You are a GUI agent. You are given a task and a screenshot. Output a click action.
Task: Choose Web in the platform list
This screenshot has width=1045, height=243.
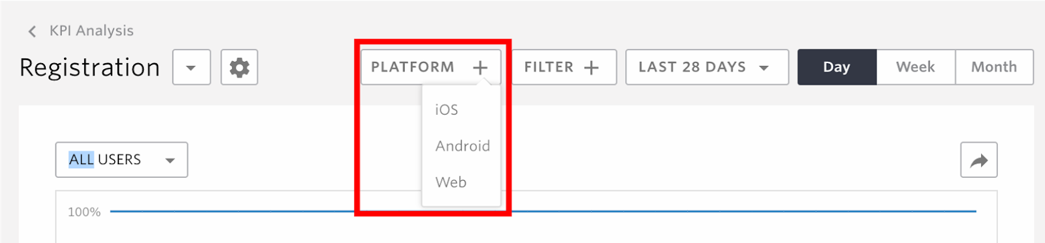(451, 182)
